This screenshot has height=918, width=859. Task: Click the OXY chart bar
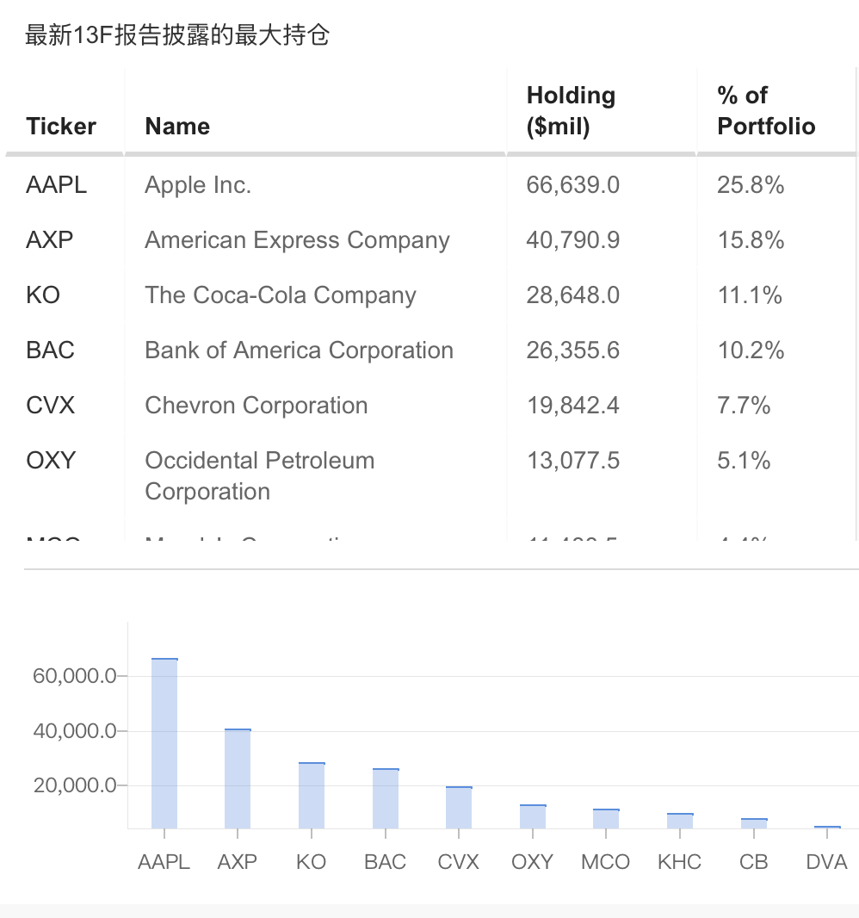coord(533,816)
